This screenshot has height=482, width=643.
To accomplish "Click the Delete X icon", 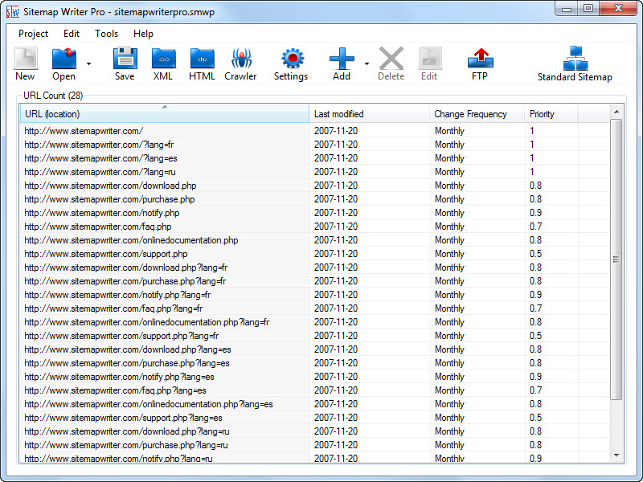I will click(x=391, y=59).
